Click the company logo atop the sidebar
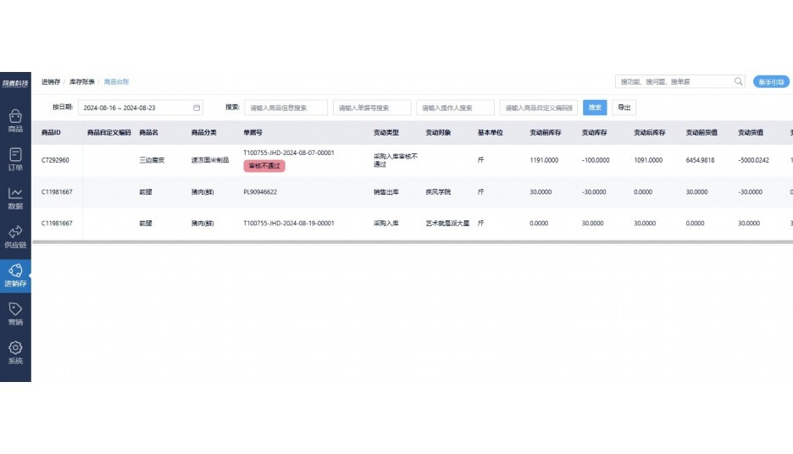This screenshot has width=793, height=454. coord(15,83)
